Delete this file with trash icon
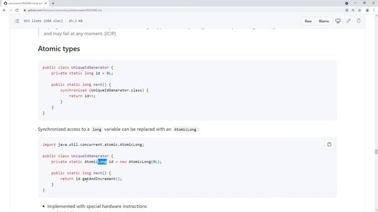Viewport: 378px width, 212px height. [359, 21]
